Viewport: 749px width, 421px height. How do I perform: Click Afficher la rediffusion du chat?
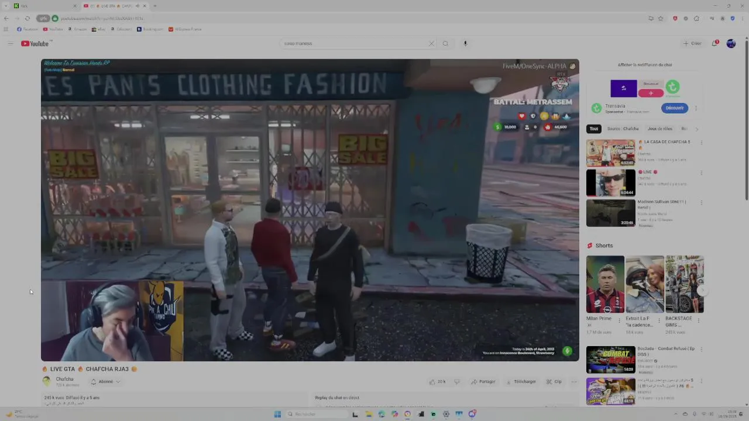pos(645,65)
